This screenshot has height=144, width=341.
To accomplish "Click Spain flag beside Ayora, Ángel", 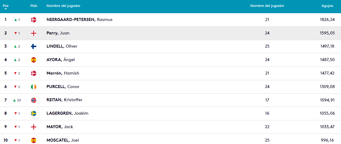I will tap(34, 60).
